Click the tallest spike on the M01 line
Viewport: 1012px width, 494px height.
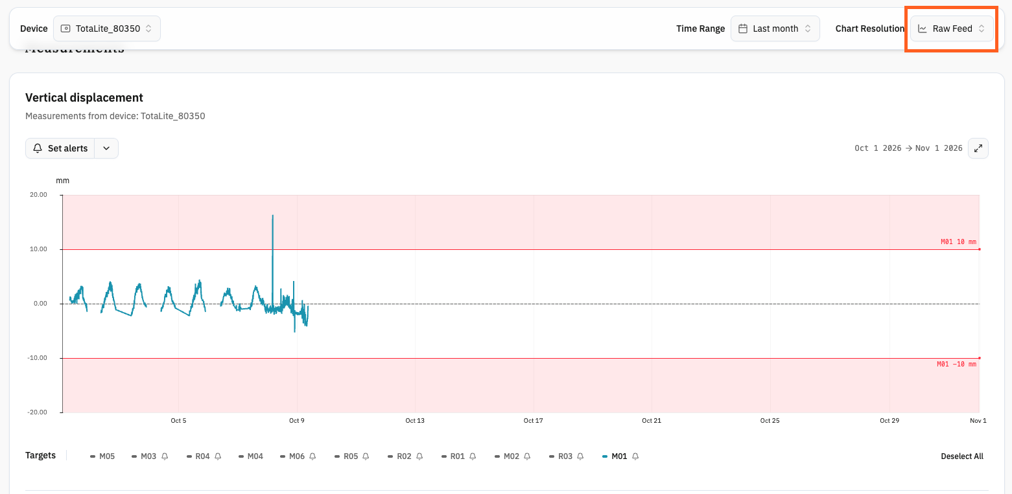[x=272, y=216]
